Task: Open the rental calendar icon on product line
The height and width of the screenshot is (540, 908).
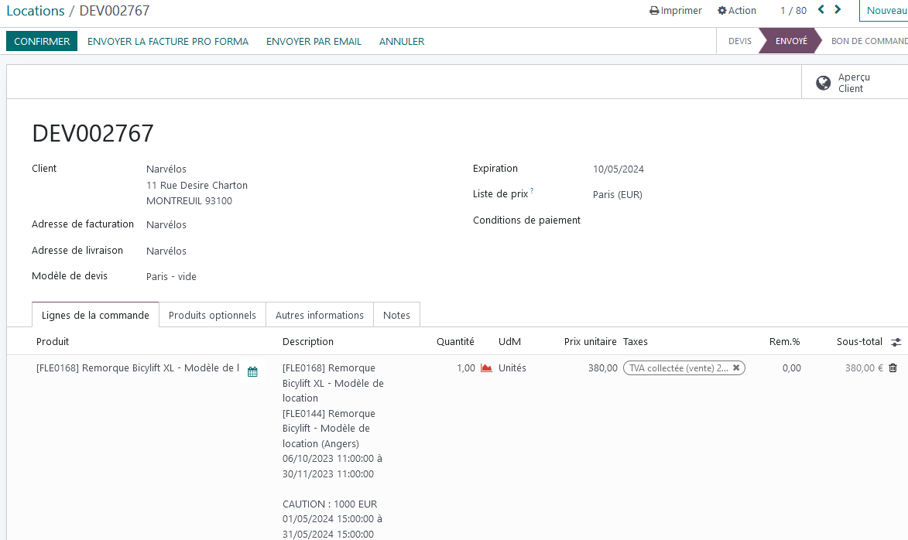Action: point(252,371)
